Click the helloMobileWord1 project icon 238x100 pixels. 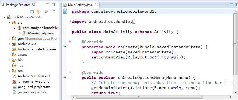9,17
